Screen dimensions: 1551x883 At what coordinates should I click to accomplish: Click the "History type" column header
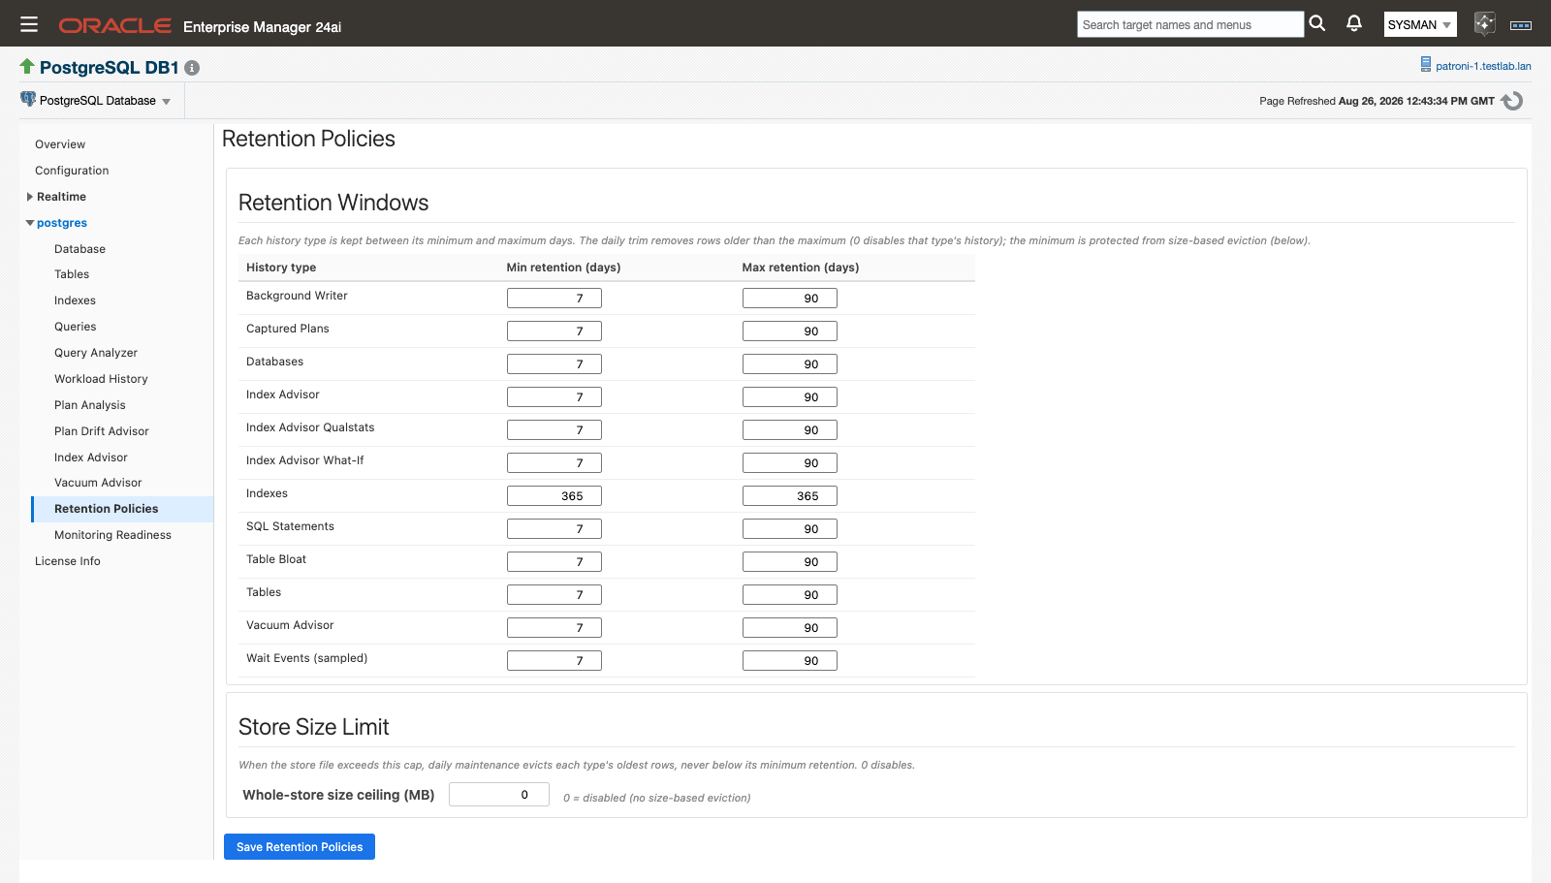[281, 268]
